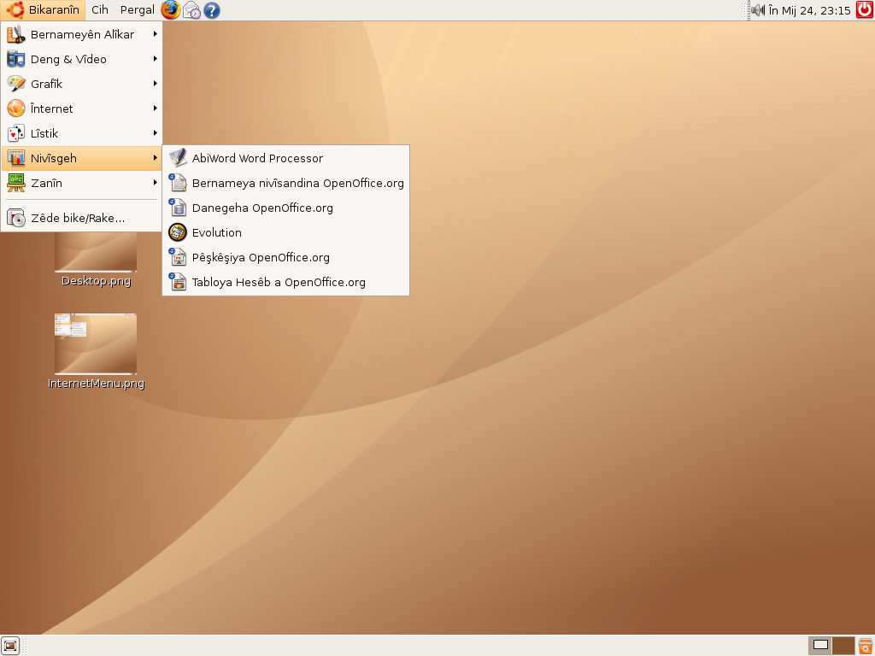Click the volume speaker icon
The image size is (875, 656).
pos(758,10)
